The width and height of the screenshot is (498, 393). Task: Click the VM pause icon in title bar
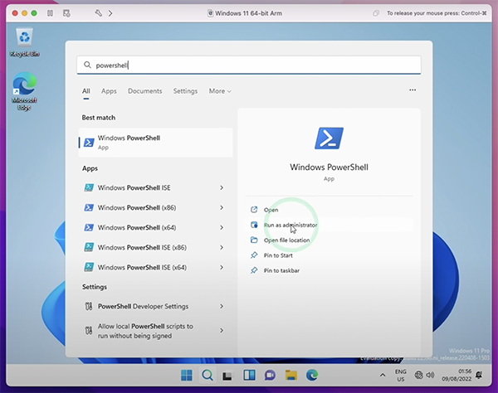(x=50, y=13)
